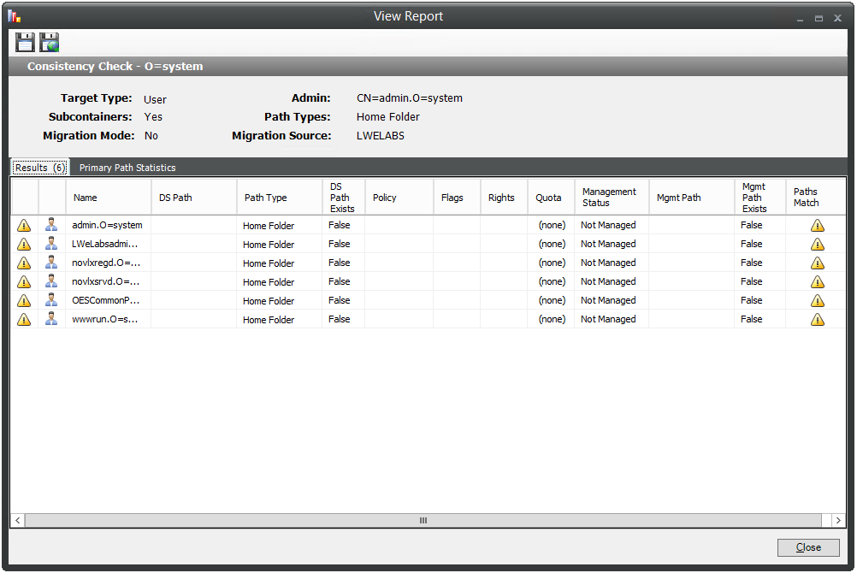
Task: Click (none) quota in novlxregd row
Action: [552, 263]
